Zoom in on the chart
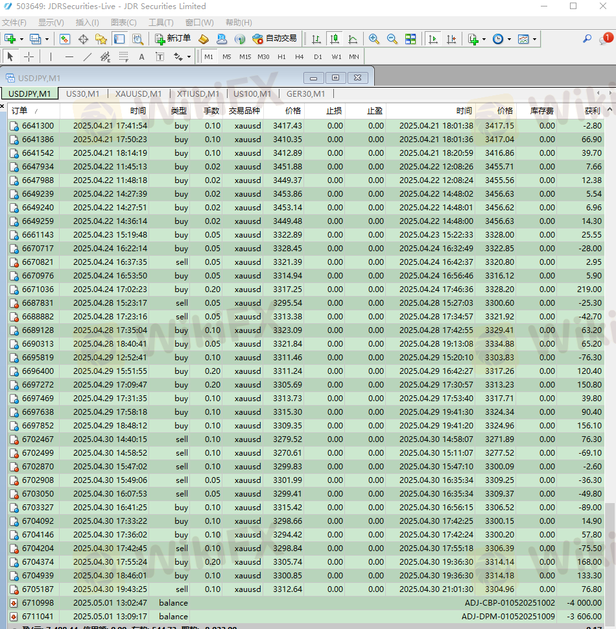The height and width of the screenshot is (629, 616). point(374,39)
